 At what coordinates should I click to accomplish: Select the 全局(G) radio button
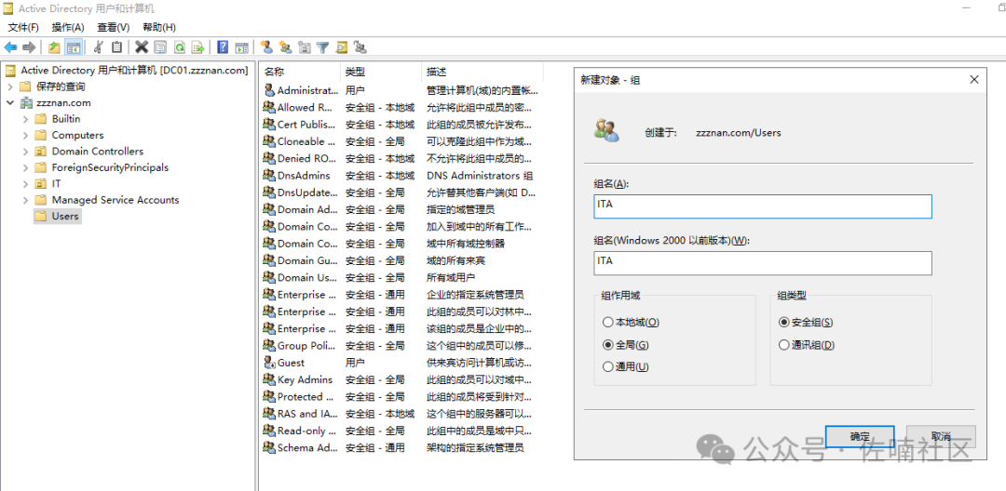click(x=607, y=344)
